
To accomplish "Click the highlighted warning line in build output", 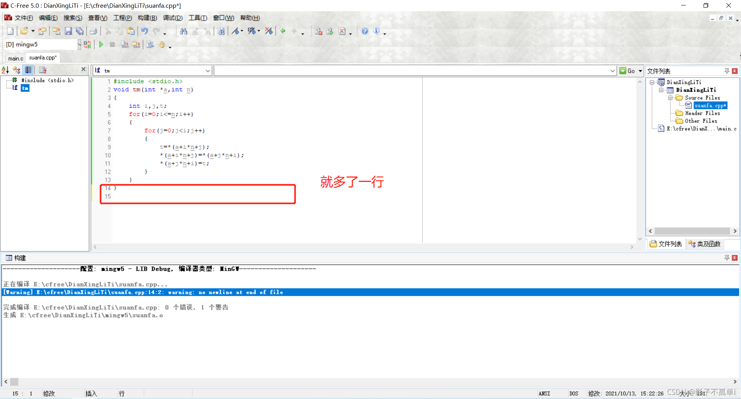I will coord(370,292).
